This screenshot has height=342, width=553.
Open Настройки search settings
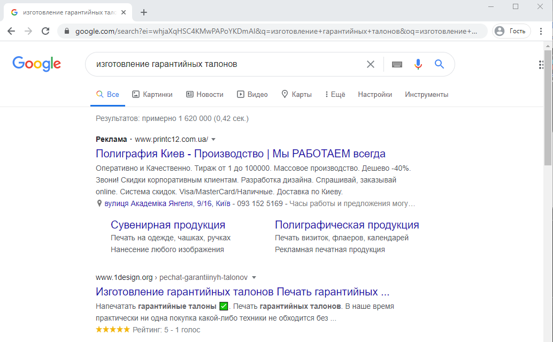click(x=375, y=94)
